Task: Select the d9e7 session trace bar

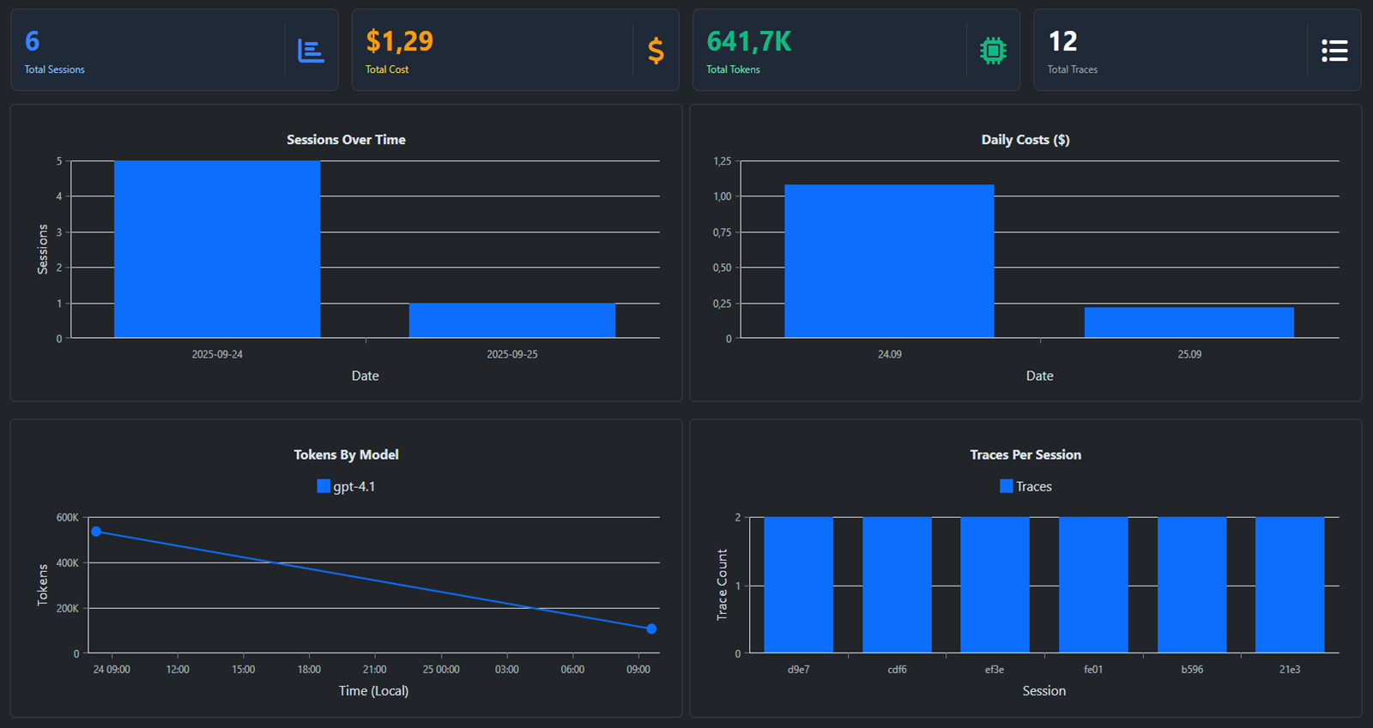Action: tap(798, 585)
